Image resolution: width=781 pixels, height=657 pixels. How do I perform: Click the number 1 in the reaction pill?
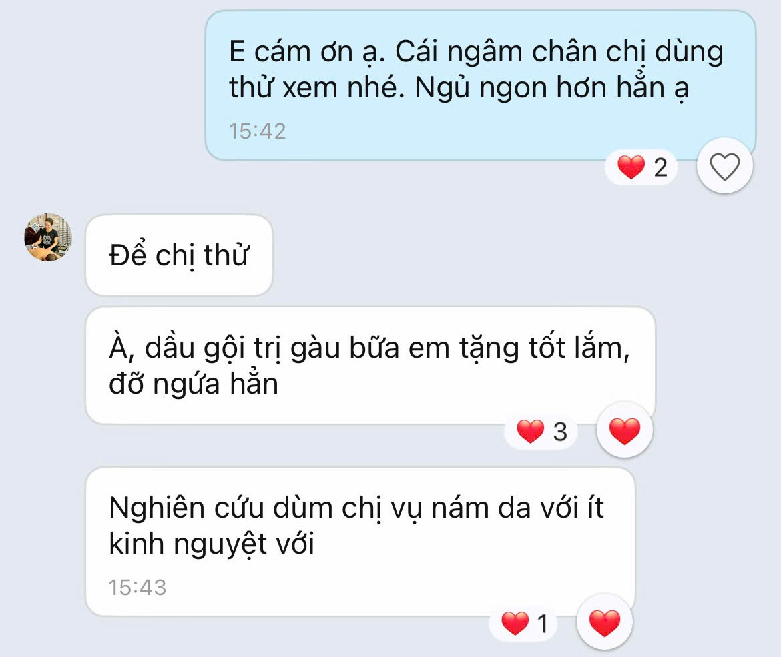pos(543,624)
